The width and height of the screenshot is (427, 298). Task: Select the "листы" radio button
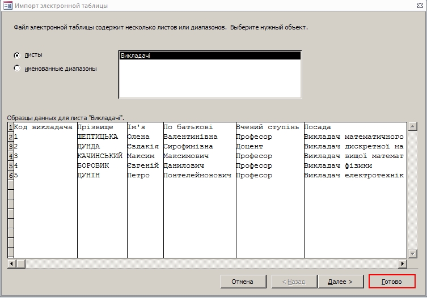pyautogui.click(x=17, y=56)
